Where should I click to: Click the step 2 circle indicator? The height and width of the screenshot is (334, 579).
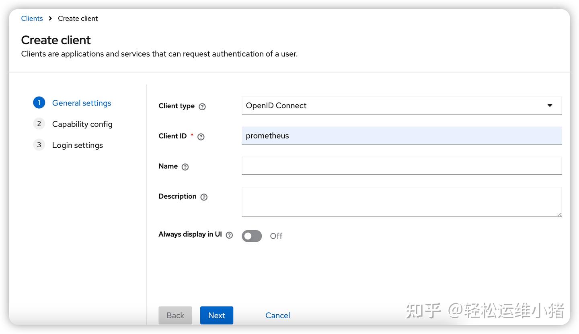pos(39,124)
